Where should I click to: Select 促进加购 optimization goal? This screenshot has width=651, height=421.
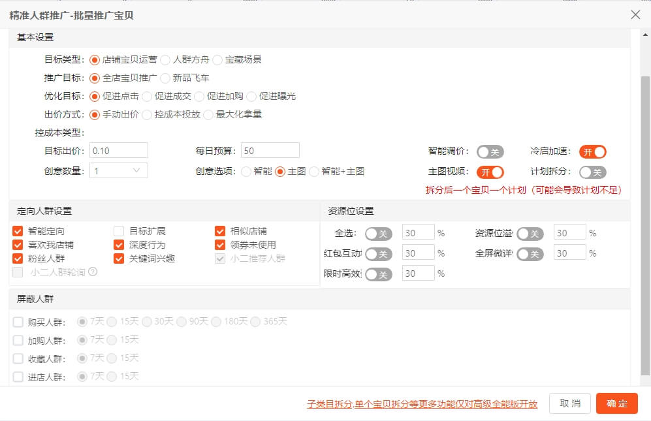[x=199, y=97]
